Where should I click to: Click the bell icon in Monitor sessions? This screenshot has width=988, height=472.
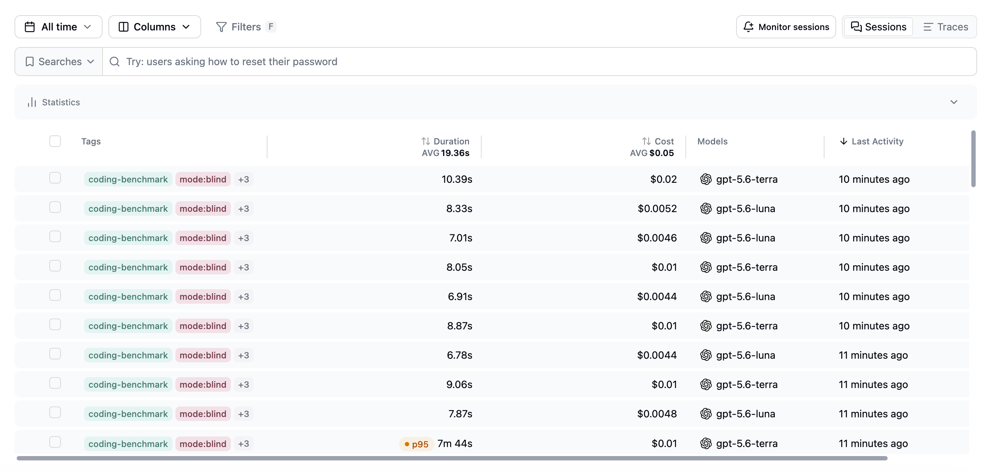click(748, 27)
